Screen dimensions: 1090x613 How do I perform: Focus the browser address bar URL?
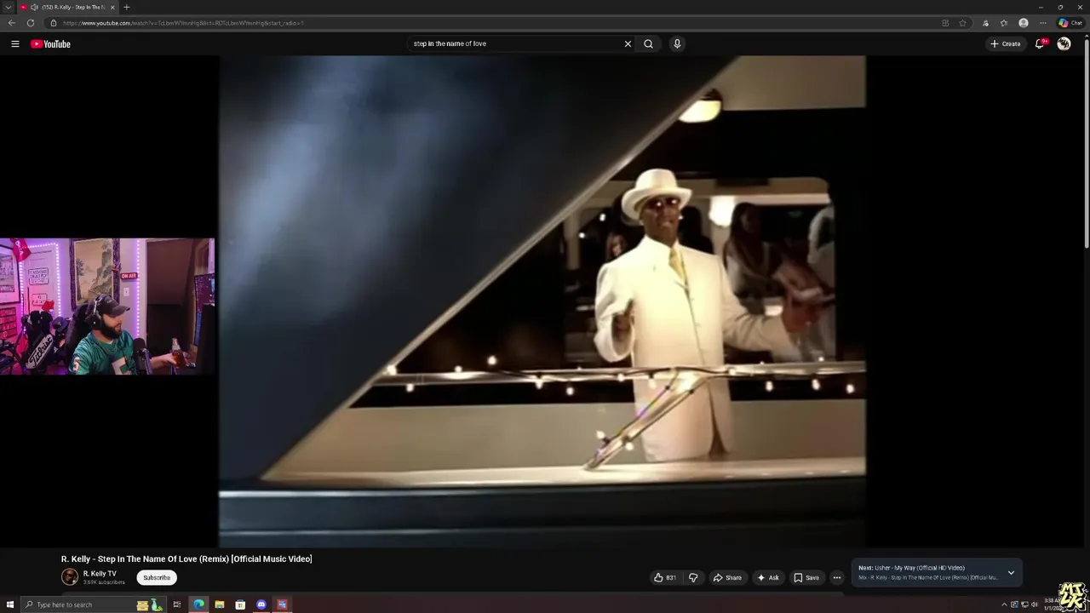point(183,23)
